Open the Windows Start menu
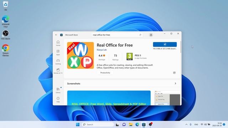This screenshot has height=128, width=228. (78, 124)
